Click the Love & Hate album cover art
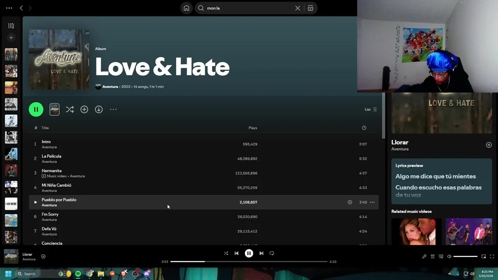This screenshot has width=498, height=280. pos(59,59)
